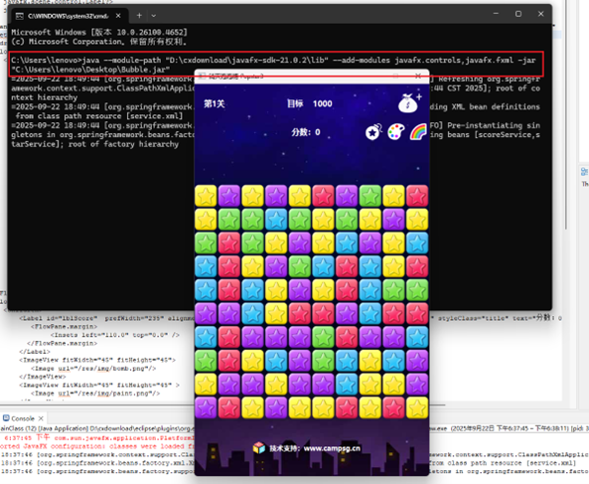Screen dimensions: 589x484
Task: Close the Eclipse Console view tab
Action: [41, 418]
